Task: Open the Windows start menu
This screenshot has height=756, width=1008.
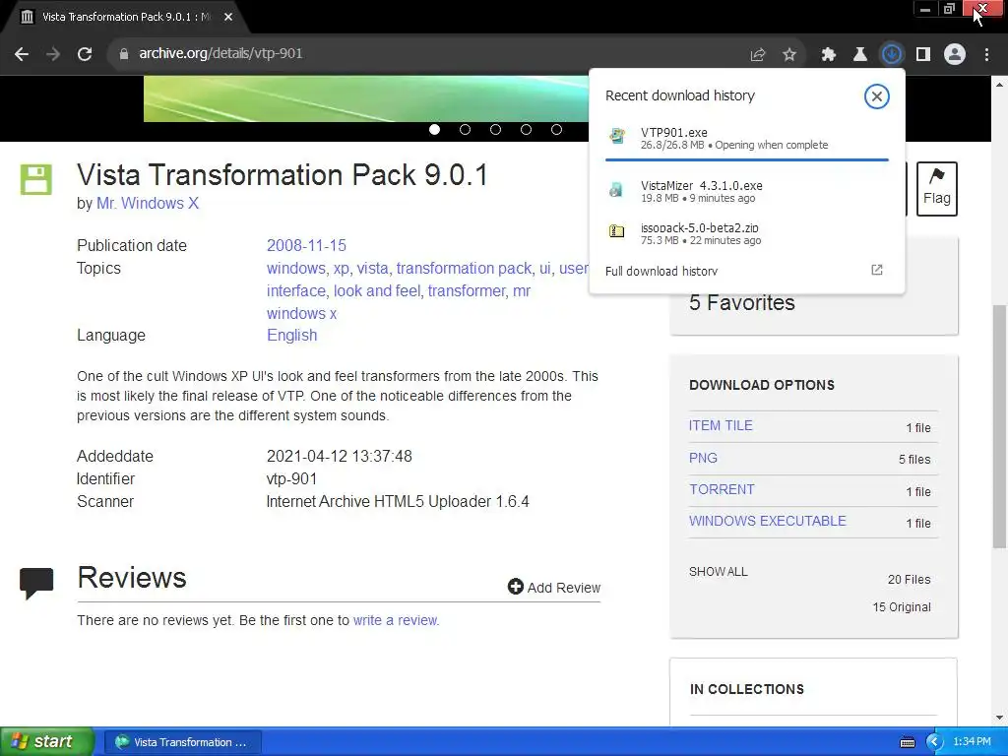Action: click(x=47, y=741)
